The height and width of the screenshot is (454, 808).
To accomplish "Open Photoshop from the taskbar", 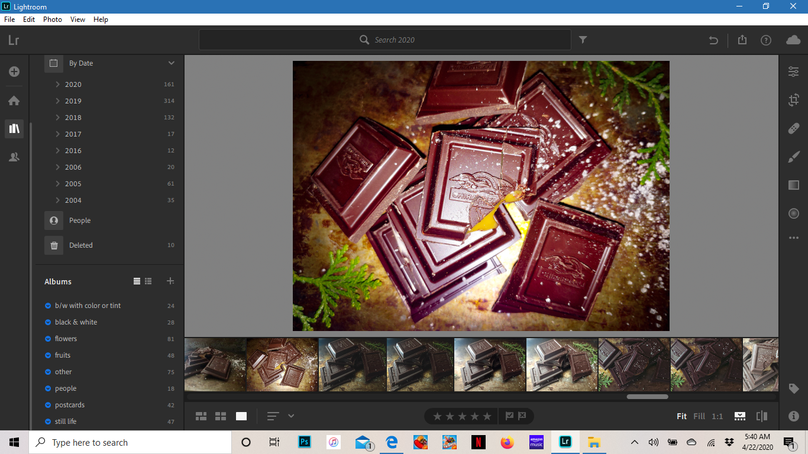I will 305,442.
